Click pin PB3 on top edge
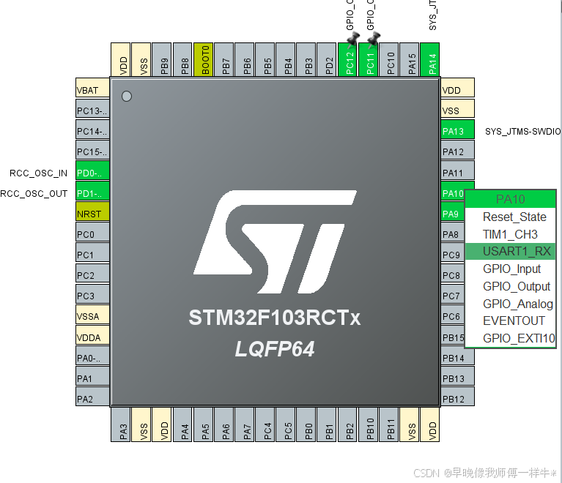 pos(306,59)
